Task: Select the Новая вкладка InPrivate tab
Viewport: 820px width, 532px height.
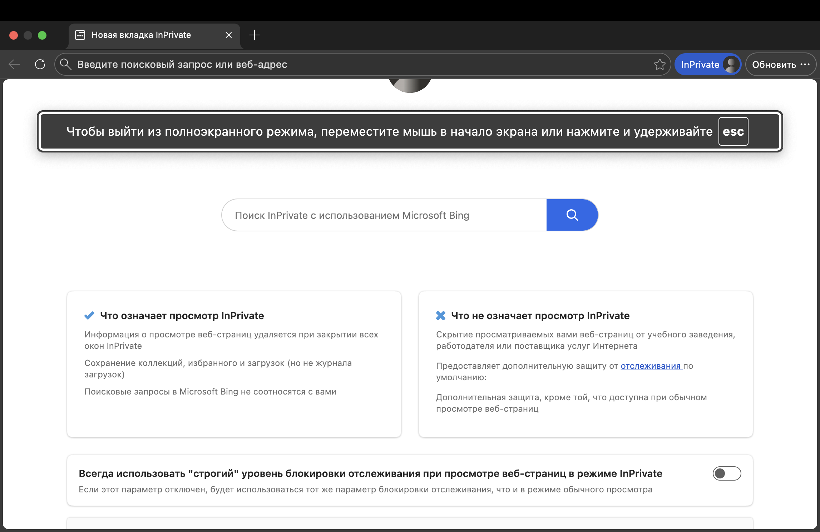Action: point(141,35)
